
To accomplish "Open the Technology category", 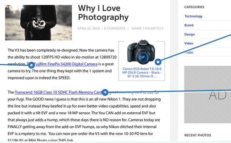I will 194,16.
